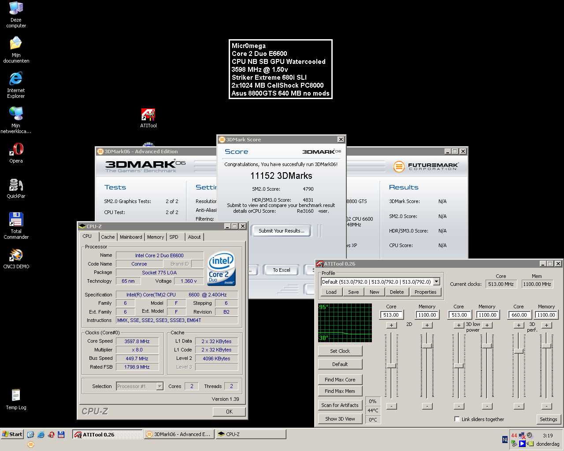Open the Memory tab in CPU-Z
The image size is (564, 451).
pos(156,237)
